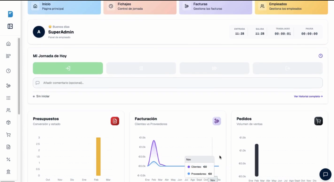Click the red Presupuestos document icon
The image size is (334, 182).
coord(115,121)
